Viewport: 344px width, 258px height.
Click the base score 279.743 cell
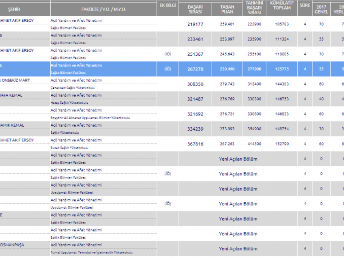point(227,84)
